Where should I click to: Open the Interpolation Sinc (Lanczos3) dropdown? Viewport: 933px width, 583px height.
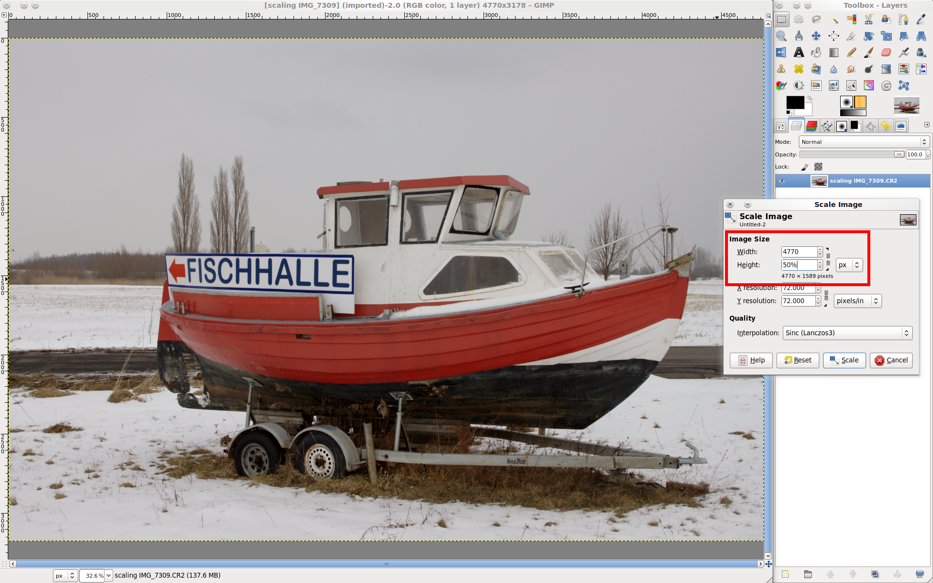click(847, 333)
